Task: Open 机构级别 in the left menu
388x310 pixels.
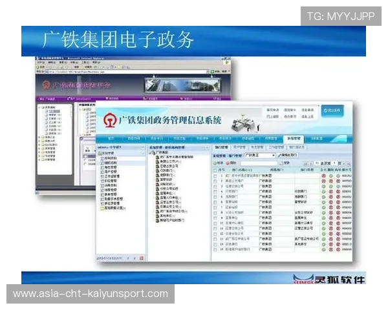Action: [109, 158]
